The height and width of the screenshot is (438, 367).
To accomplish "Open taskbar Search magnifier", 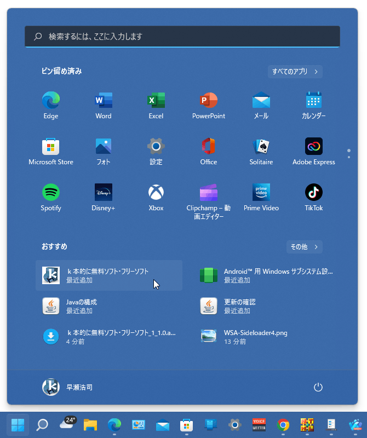I will click(x=42, y=425).
